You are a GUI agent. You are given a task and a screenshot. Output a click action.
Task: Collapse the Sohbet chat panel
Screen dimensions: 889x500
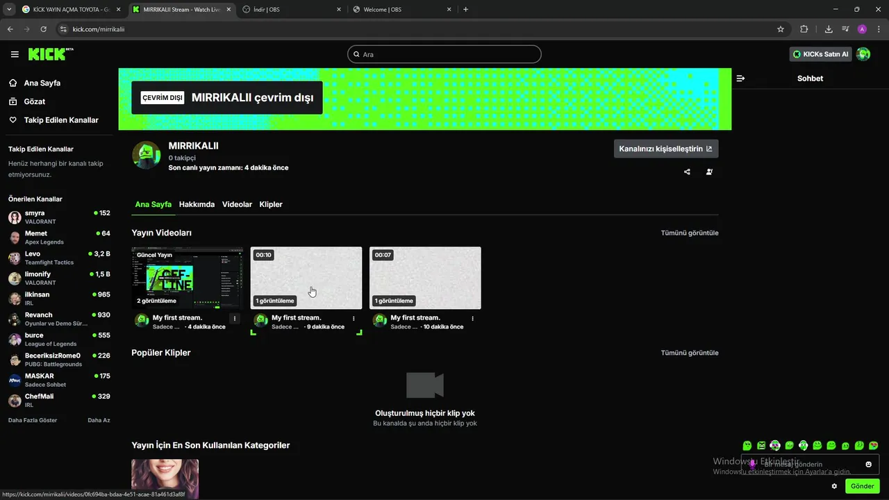[740, 78]
